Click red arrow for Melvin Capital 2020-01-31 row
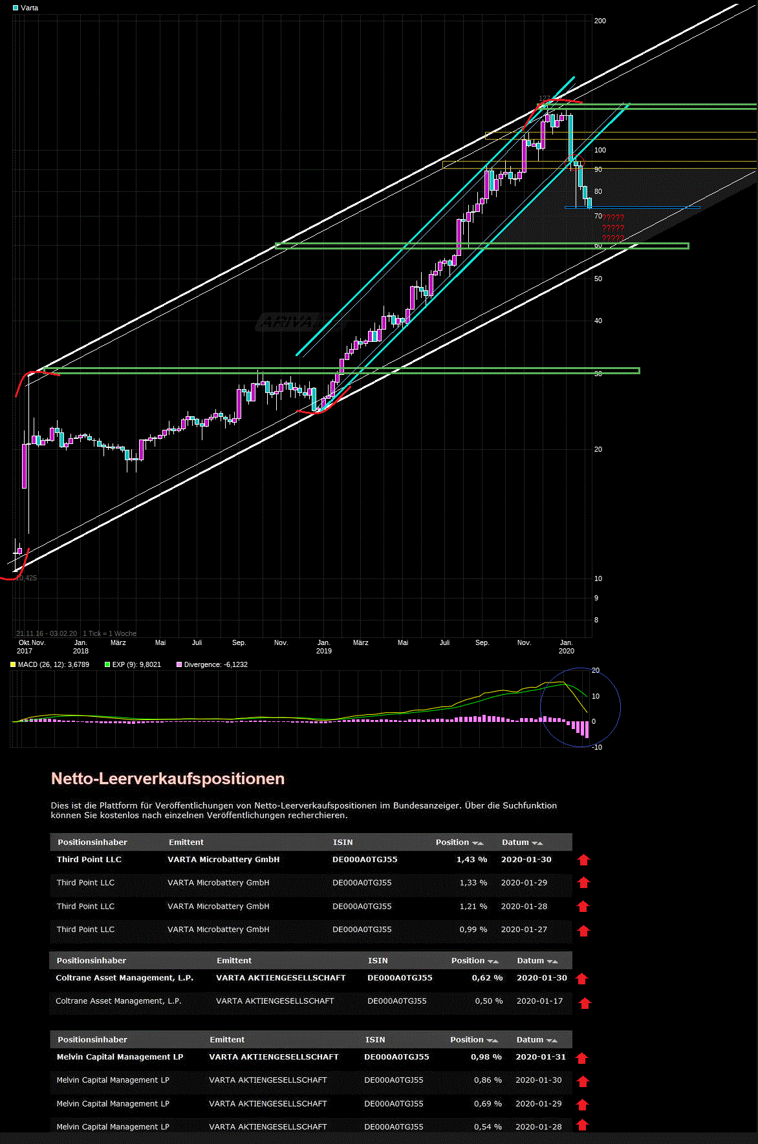This screenshot has height=1144, width=758. 581,1058
